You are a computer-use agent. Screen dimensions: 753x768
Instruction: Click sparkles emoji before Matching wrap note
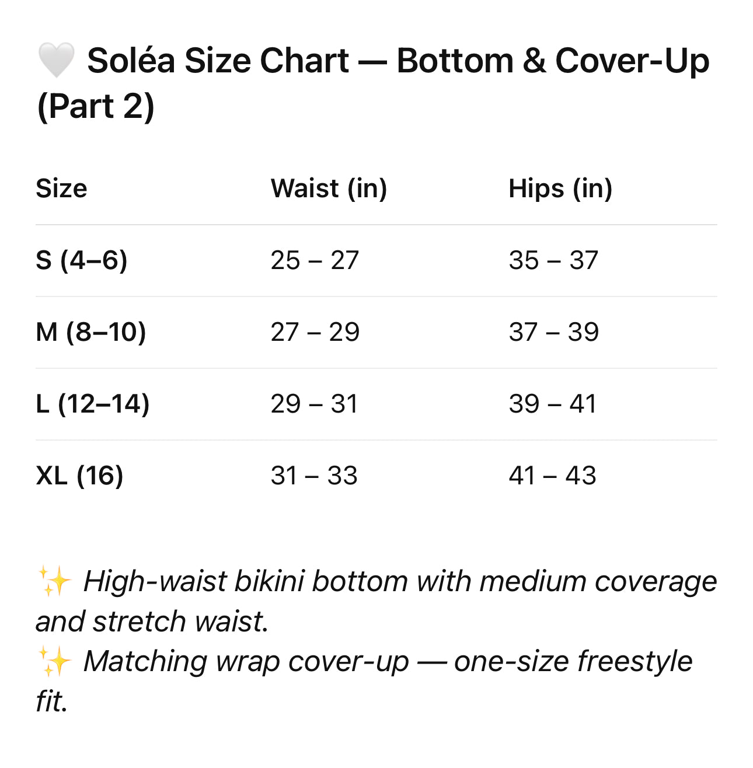tap(54, 662)
